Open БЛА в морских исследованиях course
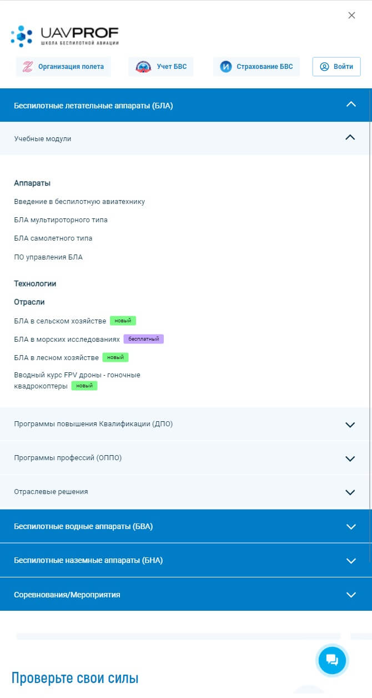 [67, 339]
